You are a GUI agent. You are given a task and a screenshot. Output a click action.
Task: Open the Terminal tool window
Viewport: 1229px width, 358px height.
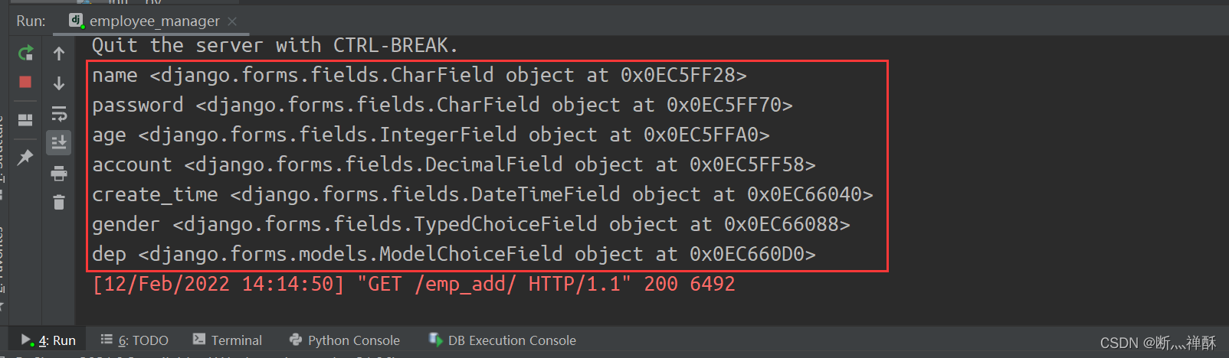(x=228, y=340)
